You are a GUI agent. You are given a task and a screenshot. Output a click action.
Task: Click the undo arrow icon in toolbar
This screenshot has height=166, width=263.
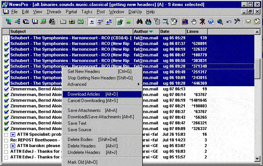(x=229, y=22)
